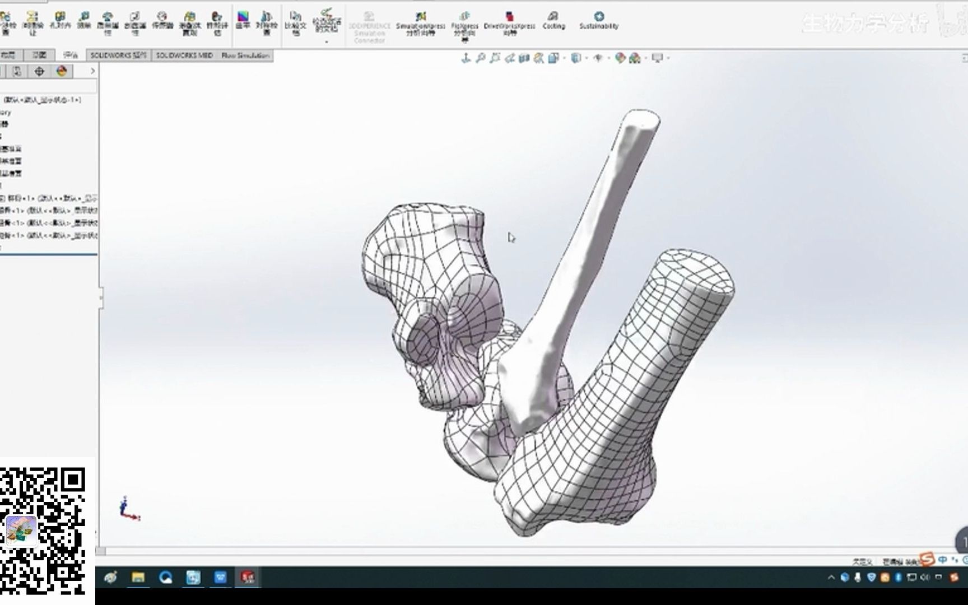968x605 pixels.
Task: Open the Display Style dropdown arrow
Action: coord(586,58)
